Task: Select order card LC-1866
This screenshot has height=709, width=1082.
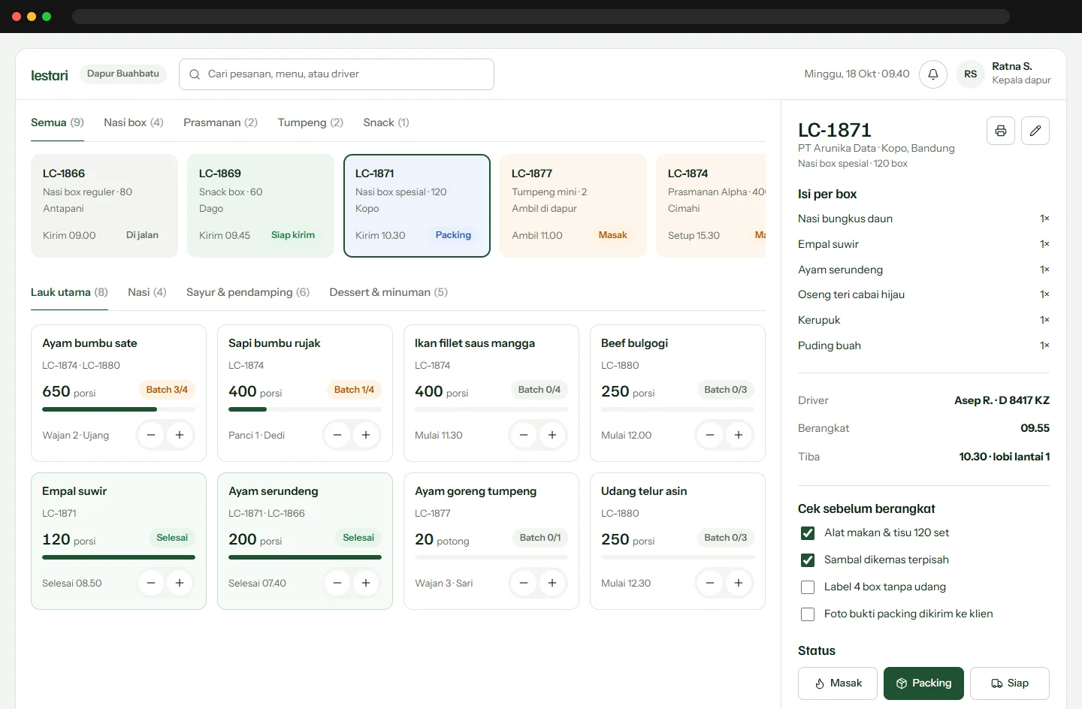Action: click(x=104, y=206)
